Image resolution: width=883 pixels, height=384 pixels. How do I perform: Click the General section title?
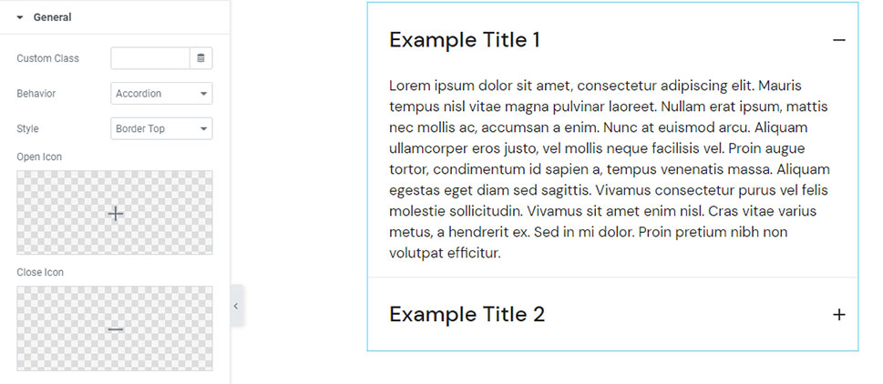(x=52, y=17)
